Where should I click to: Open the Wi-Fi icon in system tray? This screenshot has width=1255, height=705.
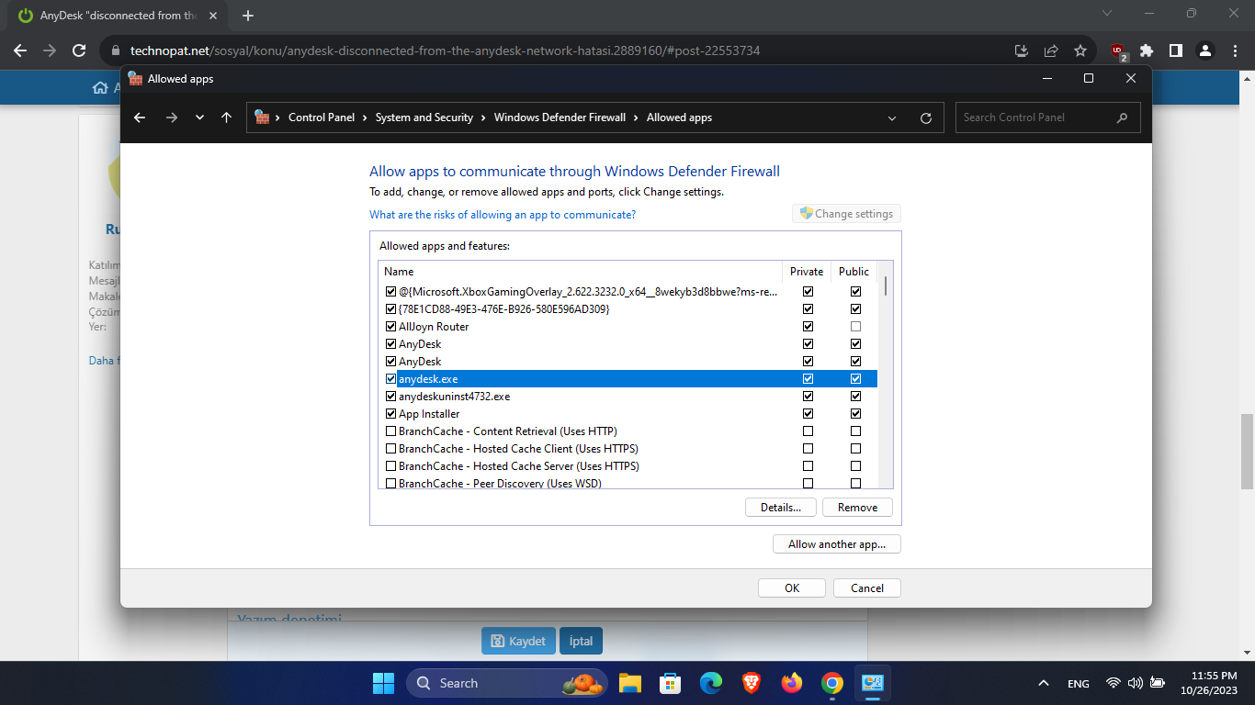click(1114, 683)
